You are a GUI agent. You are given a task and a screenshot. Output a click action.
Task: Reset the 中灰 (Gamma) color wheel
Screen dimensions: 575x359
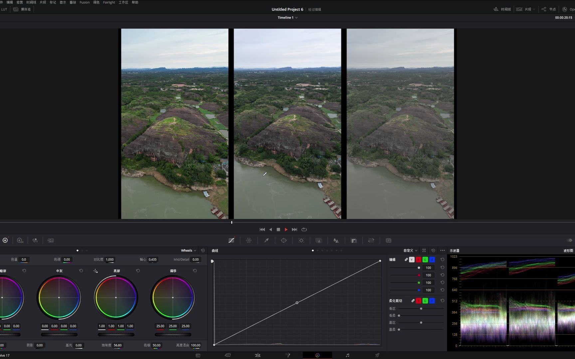coord(81,271)
